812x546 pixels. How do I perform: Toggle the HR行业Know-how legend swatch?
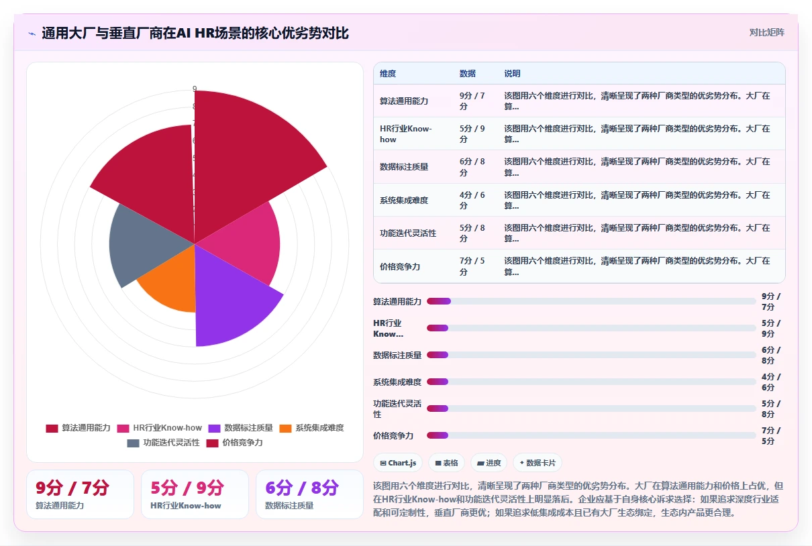[123, 428]
